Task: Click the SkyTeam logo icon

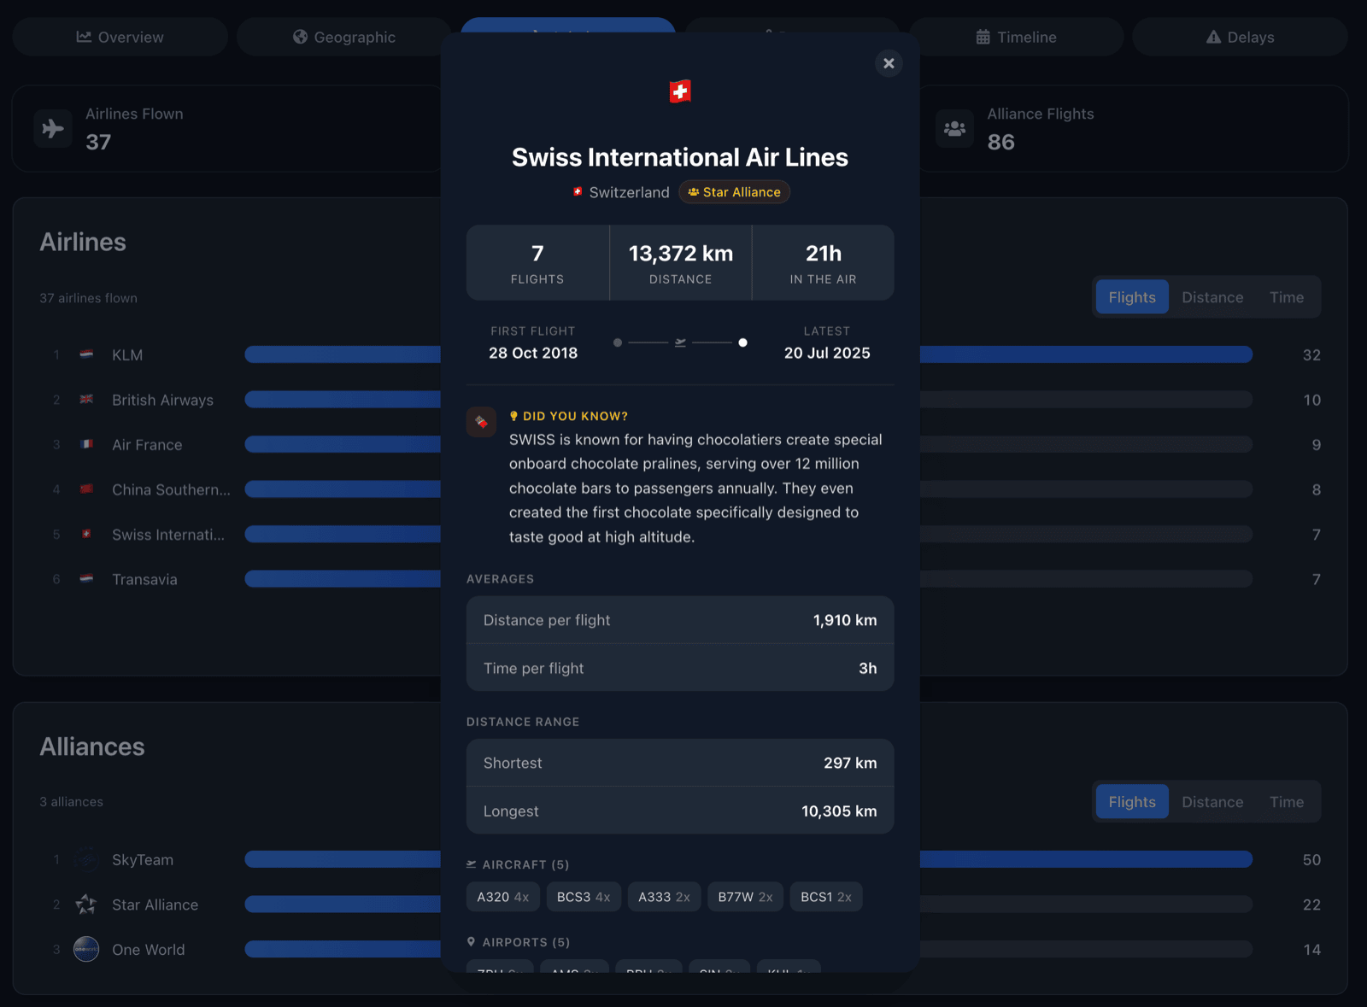Action: click(x=86, y=859)
